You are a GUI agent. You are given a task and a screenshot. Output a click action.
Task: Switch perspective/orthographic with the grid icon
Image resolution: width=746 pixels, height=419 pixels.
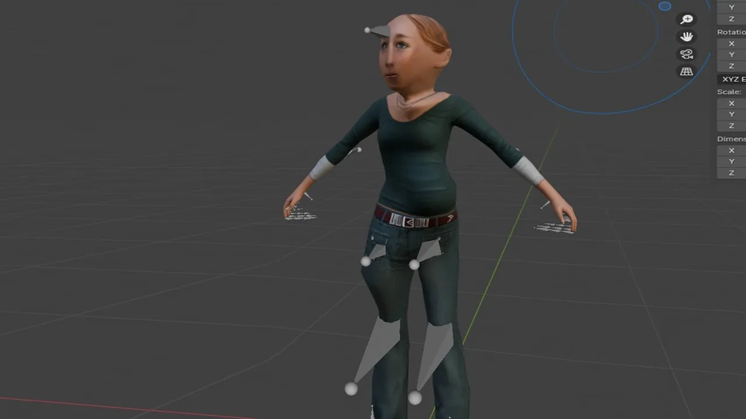tap(687, 72)
